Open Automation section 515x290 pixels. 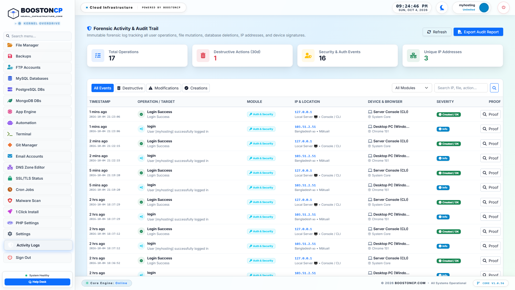click(x=38, y=123)
